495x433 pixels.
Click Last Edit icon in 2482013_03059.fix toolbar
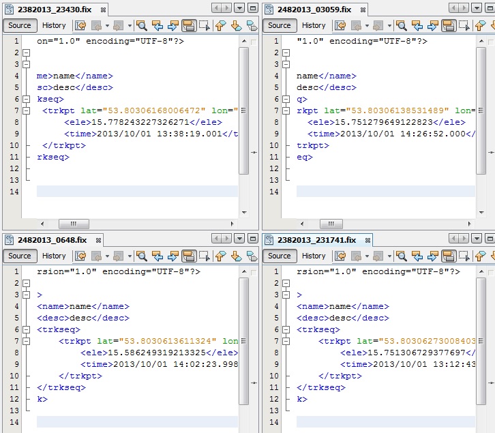[340, 25]
